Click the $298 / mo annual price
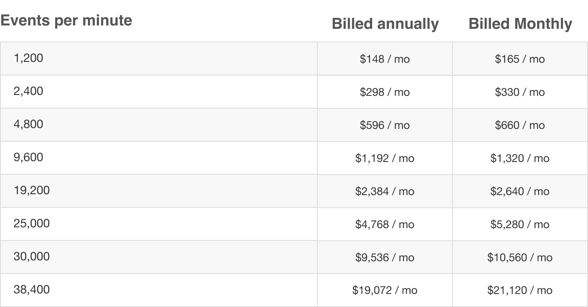The width and height of the screenshot is (588, 307). 385,92
